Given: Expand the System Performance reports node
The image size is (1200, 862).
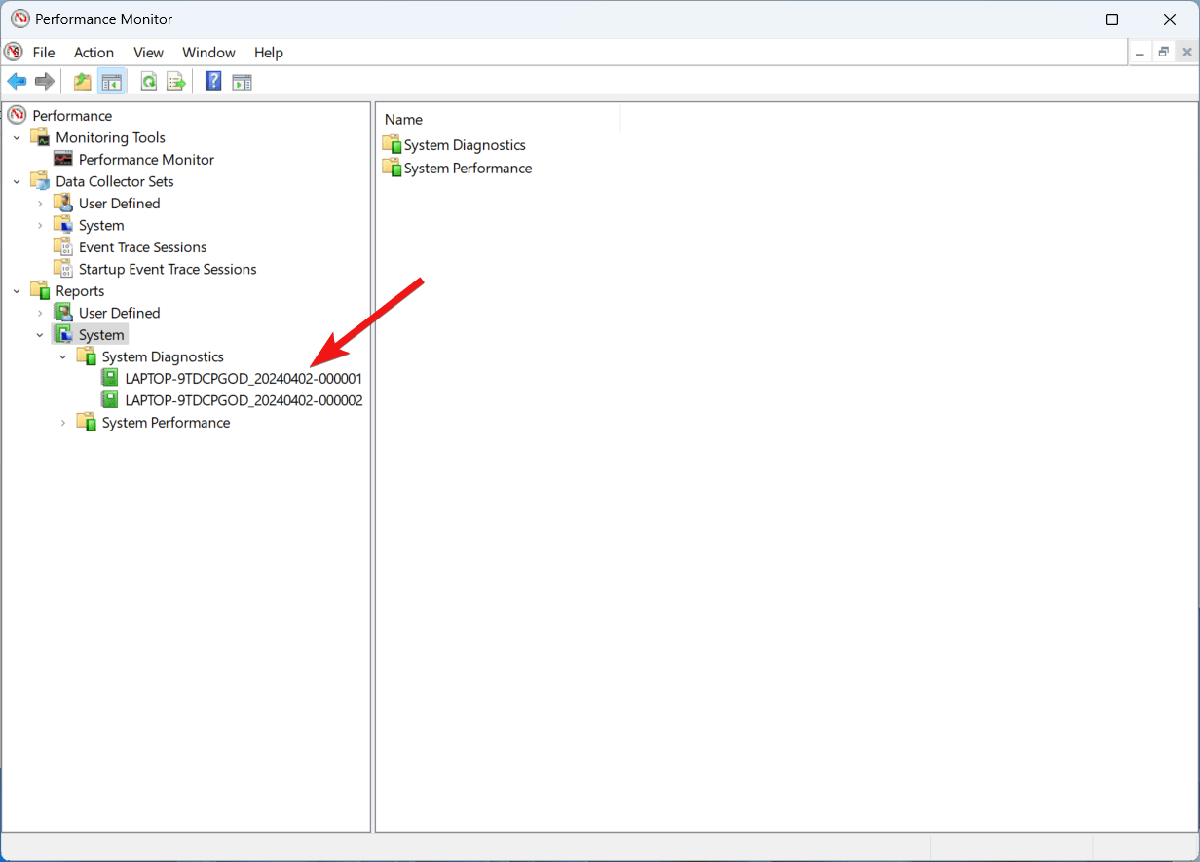Looking at the screenshot, I should (x=63, y=423).
